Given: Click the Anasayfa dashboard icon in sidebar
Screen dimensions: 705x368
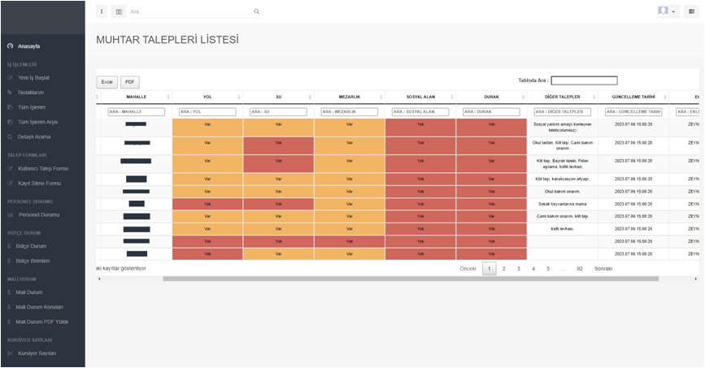Looking at the screenshot, I should click(11, 46).
